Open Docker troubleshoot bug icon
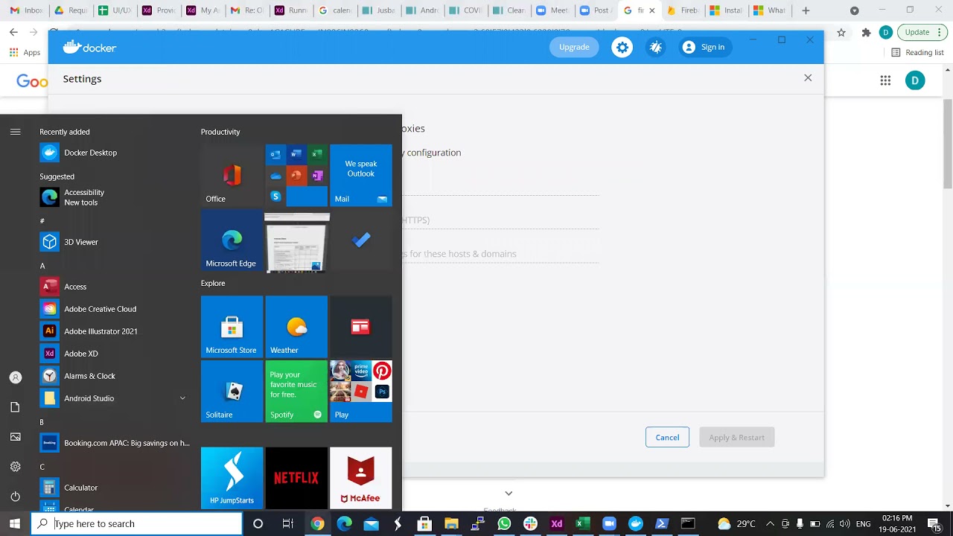This screenshot has width=953, height=536. coord(656,47)
